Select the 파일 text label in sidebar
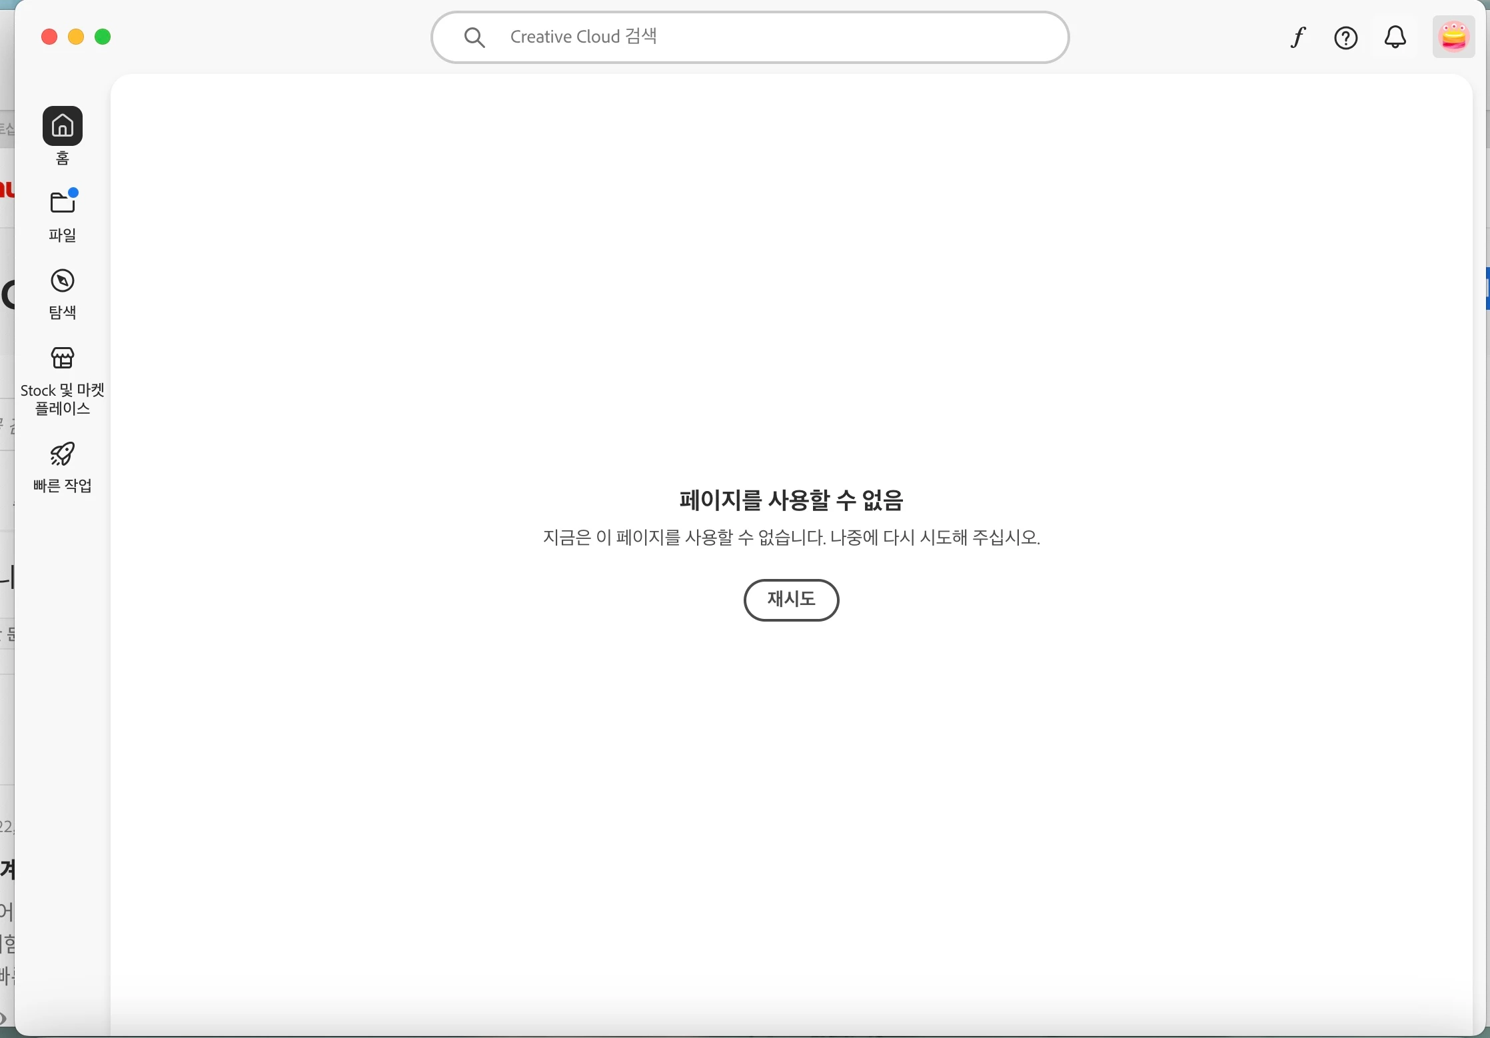 tap(63, 235)
